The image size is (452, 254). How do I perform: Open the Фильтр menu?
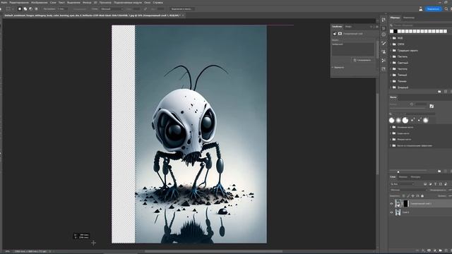pos(87,3)
